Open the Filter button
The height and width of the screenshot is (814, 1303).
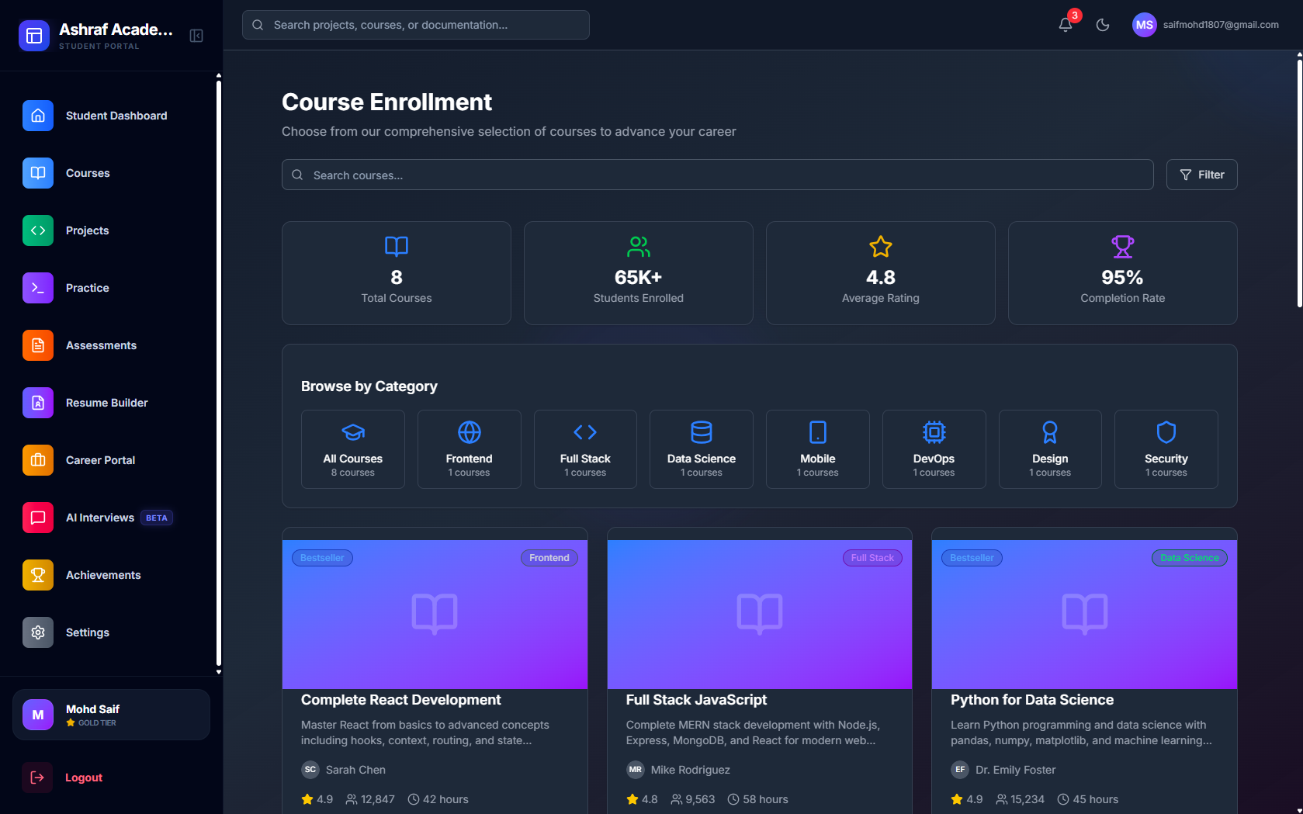[x=1202, y=175]
